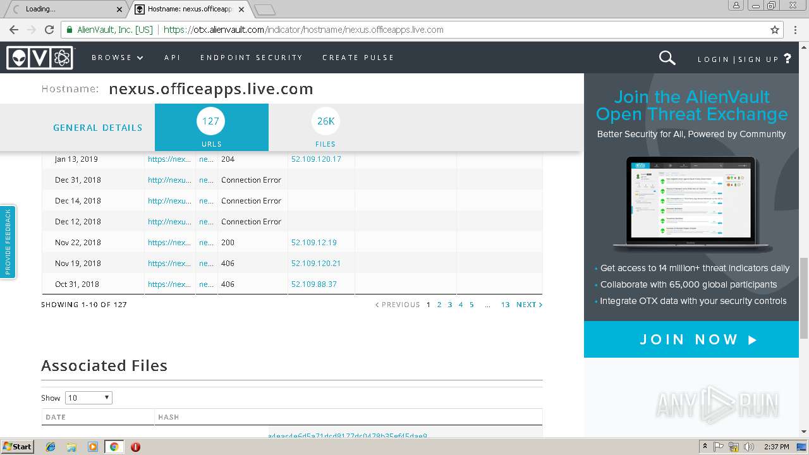Bookmark this page with star icon

[x=775, y=30]
